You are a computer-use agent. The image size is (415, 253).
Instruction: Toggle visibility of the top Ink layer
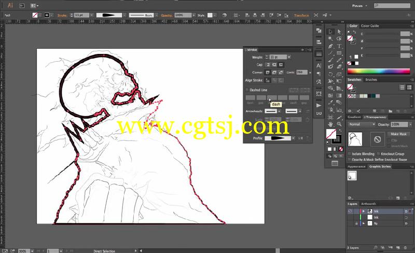coord(350,211)
